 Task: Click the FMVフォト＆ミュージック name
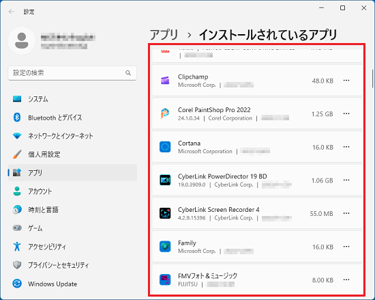(207, 276)
